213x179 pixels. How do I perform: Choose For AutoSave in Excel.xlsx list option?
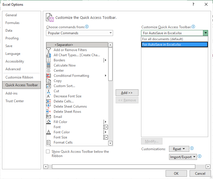pyautogui.click(x=174, y=45)
